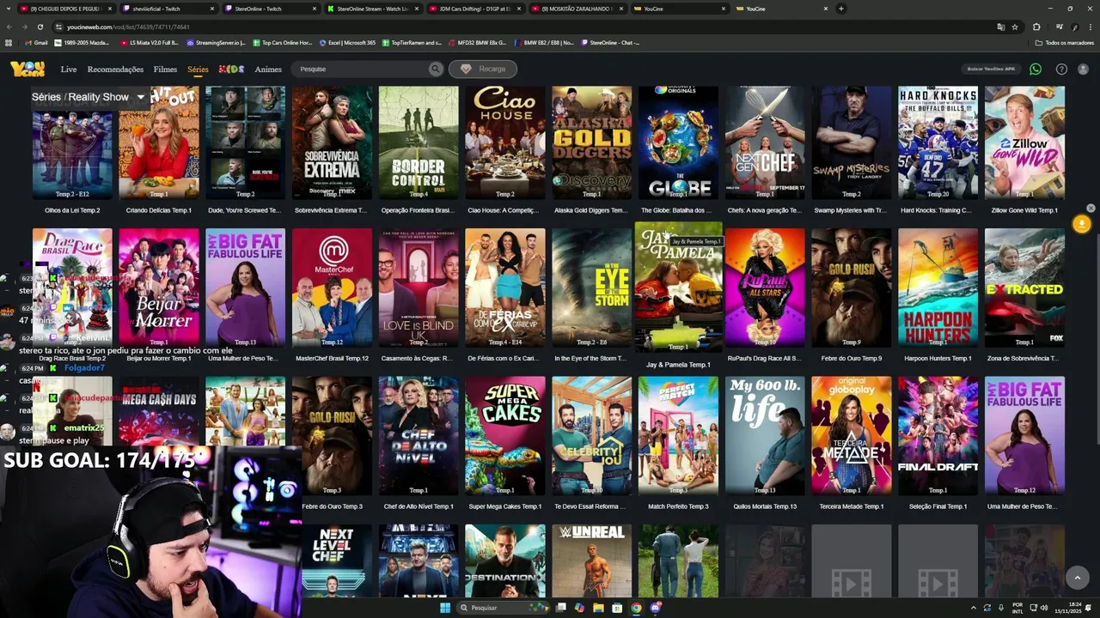The image size is (1100, 618).
Task: Click the yellow download floating icon
Action: click(1081, 223)
